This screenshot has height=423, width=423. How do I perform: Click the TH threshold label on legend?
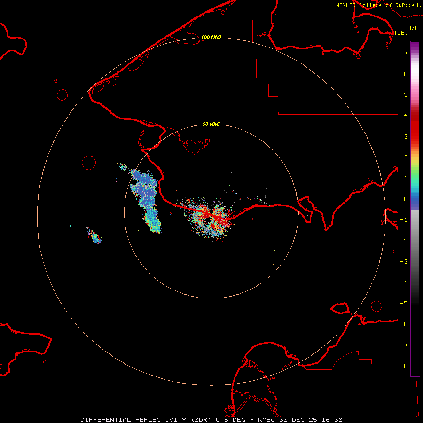pyautogui.click(x=404, y=366)
